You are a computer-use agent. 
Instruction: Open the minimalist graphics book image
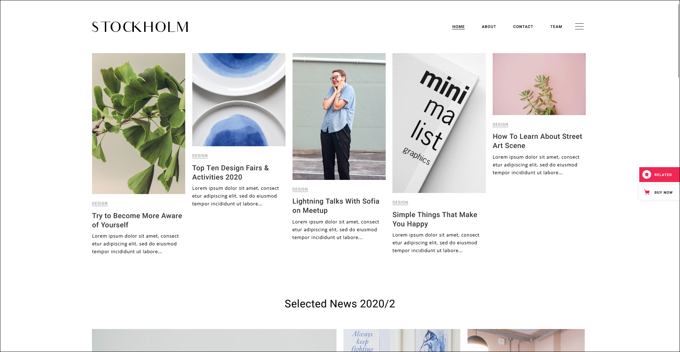click(439, 123)
